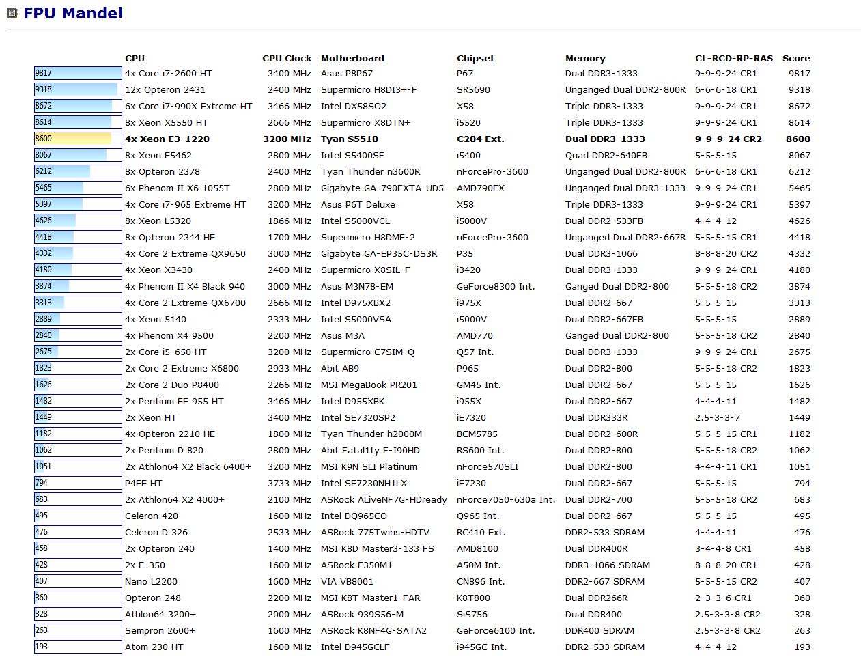Screen dimensions: 861x657
Task: Select the 8x Xeon X5550 HT entry
Action: pos(166,123)
